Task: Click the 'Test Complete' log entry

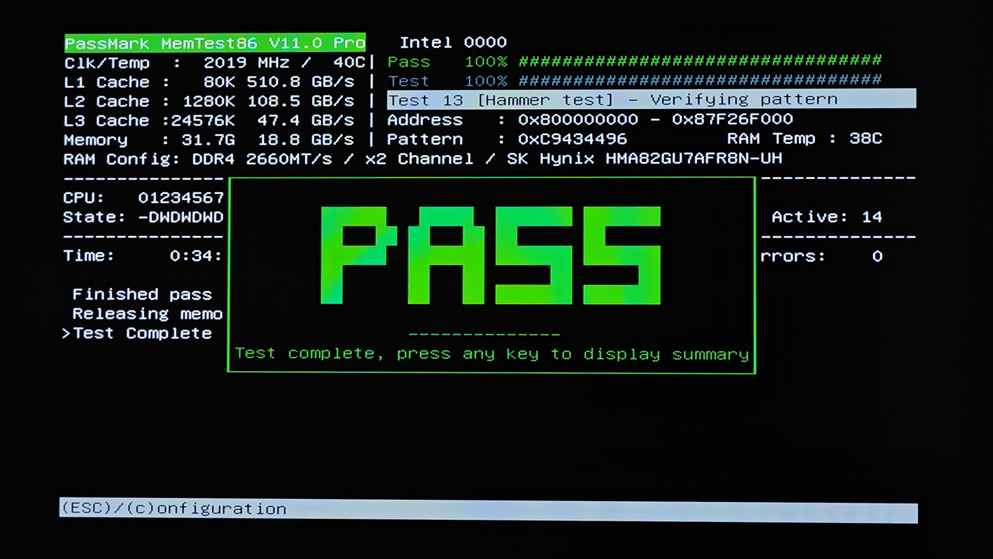Action: (142, 334)
